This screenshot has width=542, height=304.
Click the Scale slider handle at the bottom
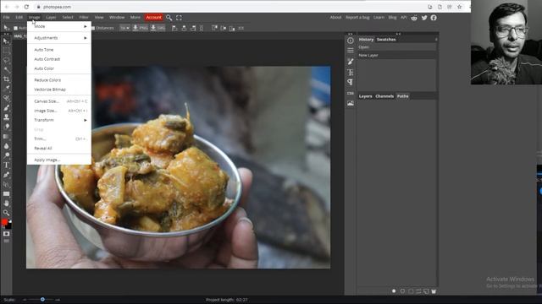coord(42,300)
